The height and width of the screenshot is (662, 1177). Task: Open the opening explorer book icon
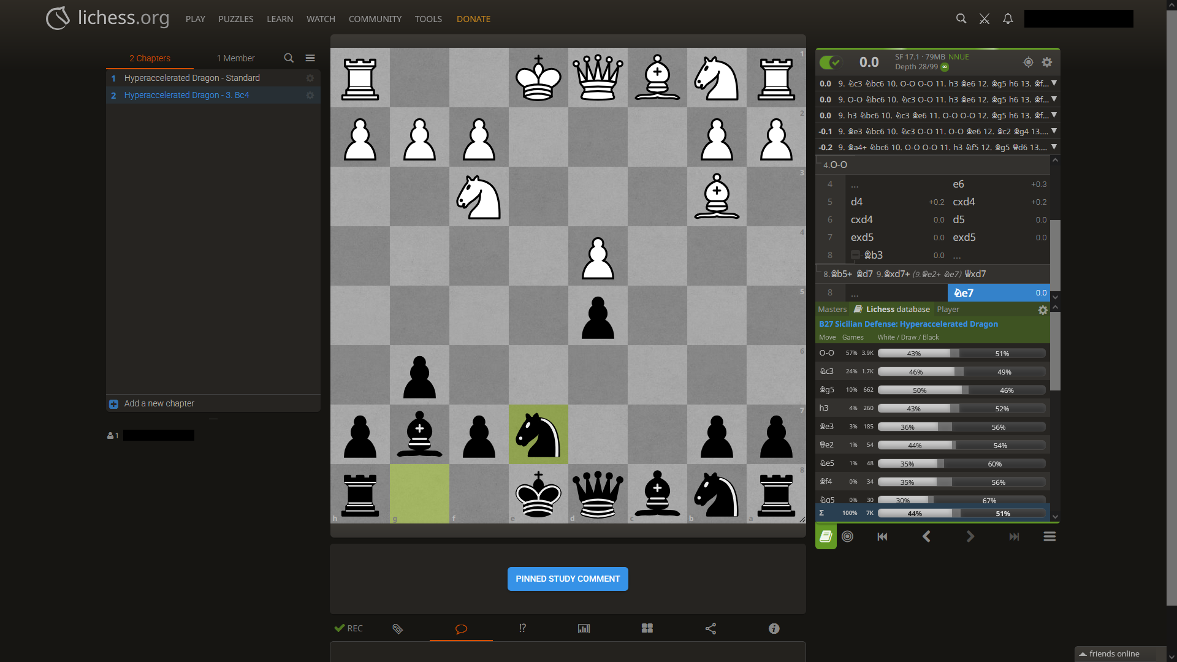pos(826,536)
